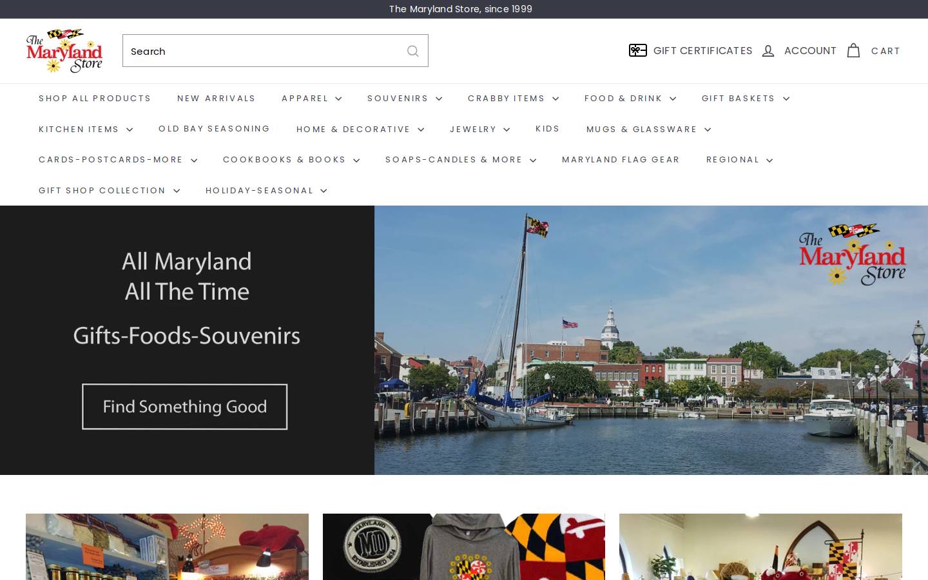Open the food jars shelf thumbnail

pyautogui.click(x=167, y=546)
